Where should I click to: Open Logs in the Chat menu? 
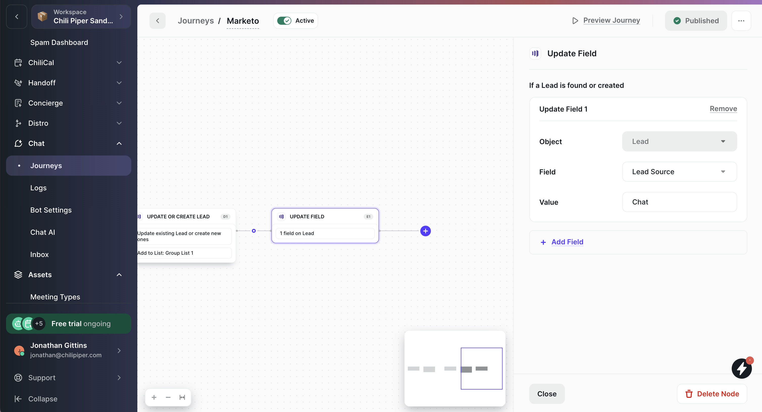tap(38, 188)
